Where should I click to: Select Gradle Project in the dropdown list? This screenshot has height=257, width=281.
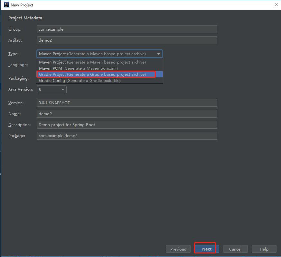click(100, 74)
